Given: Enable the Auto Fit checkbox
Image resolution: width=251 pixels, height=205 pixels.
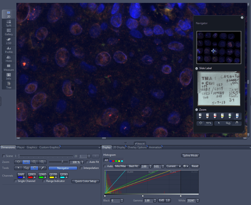Looking at the screenshot, I should click(87, 162).
